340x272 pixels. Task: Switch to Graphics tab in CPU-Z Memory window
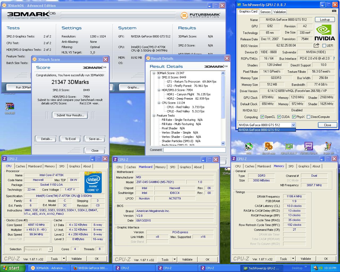[304, 166]
